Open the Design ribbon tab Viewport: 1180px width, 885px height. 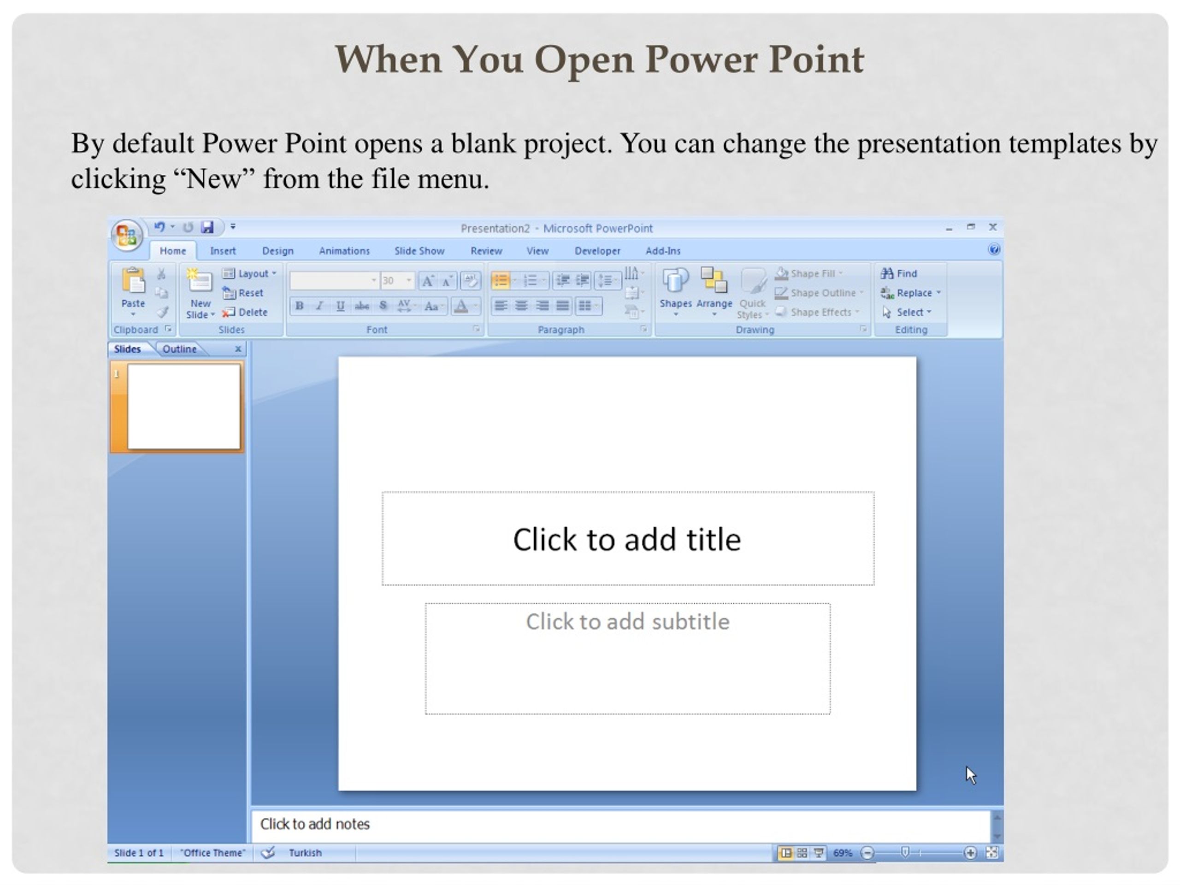click(277, 251)
